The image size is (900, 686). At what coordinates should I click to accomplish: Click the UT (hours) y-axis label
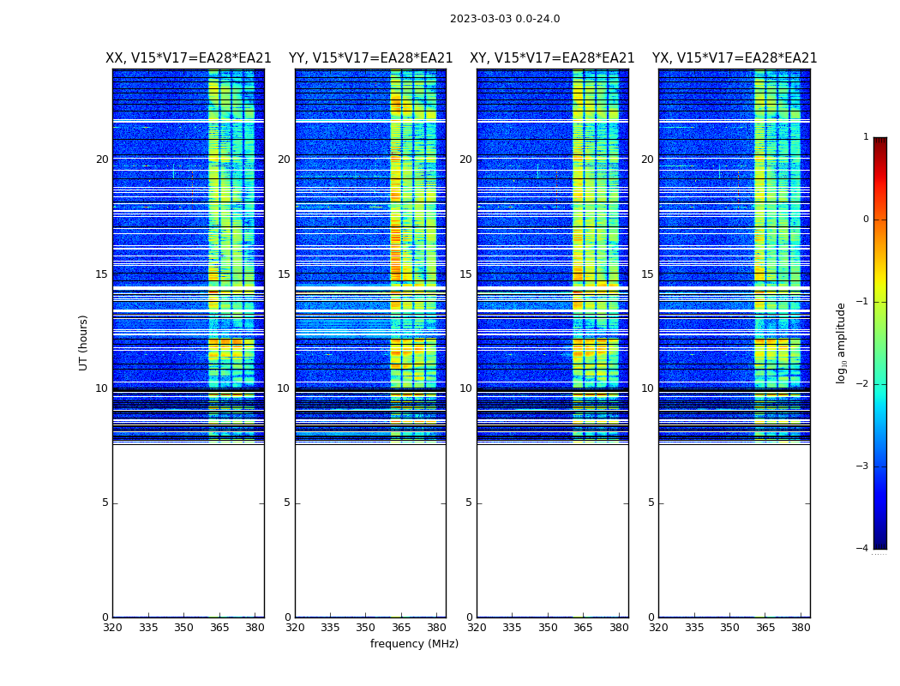coord(83,342)
